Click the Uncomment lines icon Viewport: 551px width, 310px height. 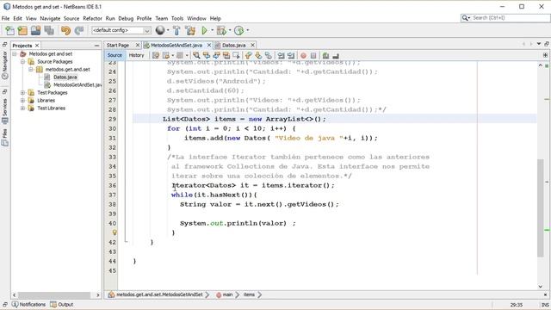[x=336, y=55]
